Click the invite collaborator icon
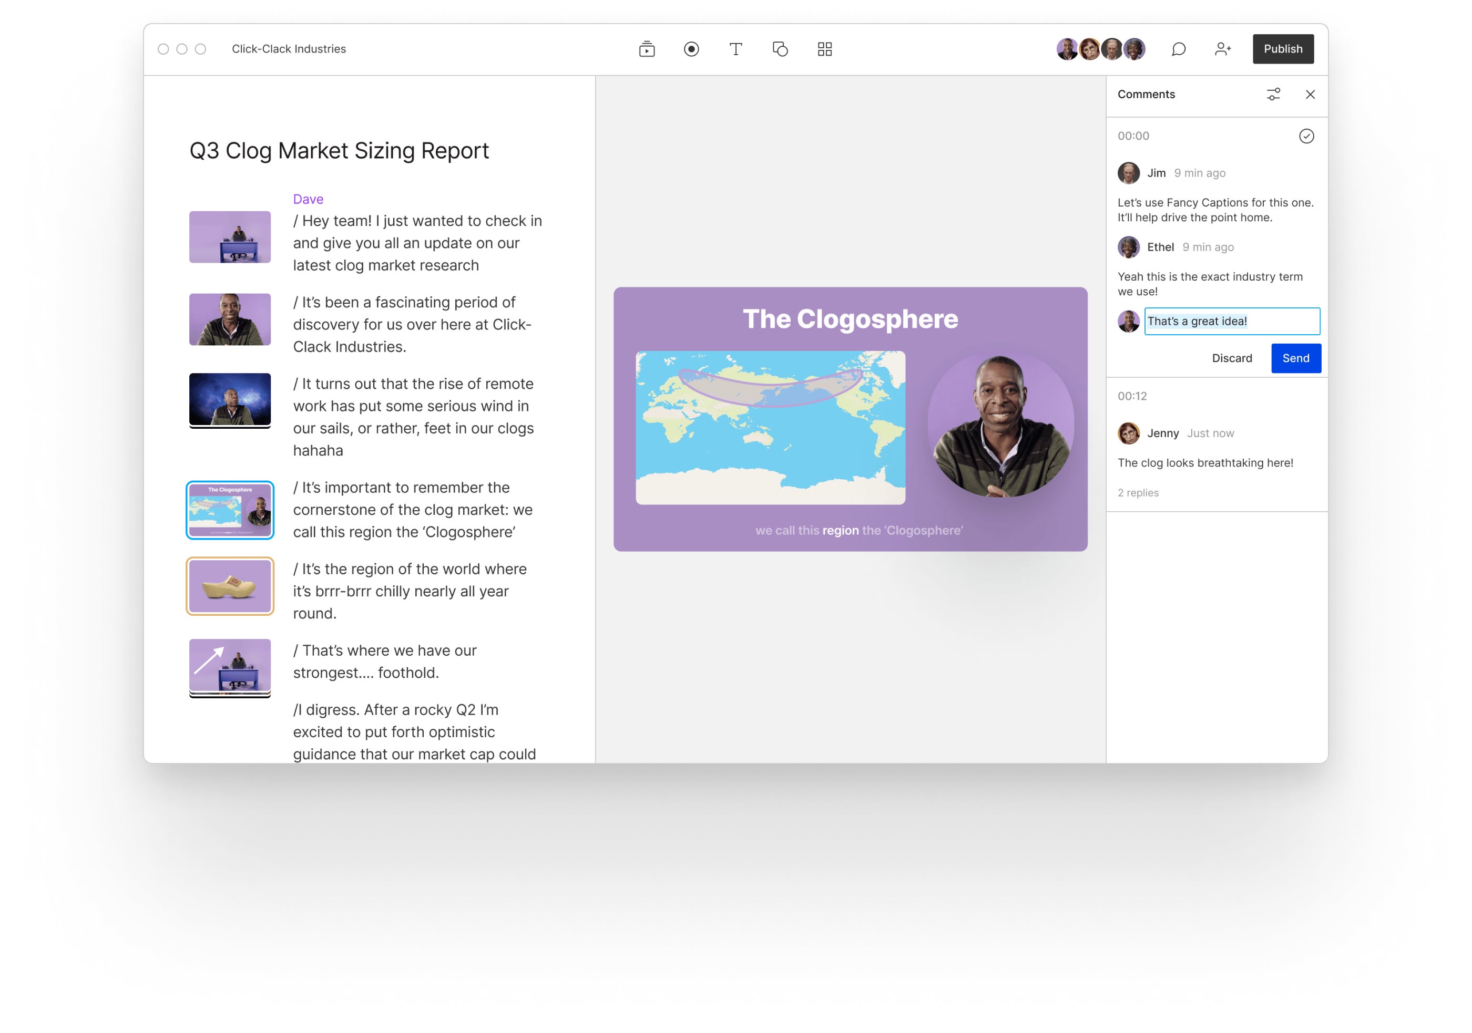Image resolution: width=1472 pixels, height=1033 pixels. tap(1223, 49)
